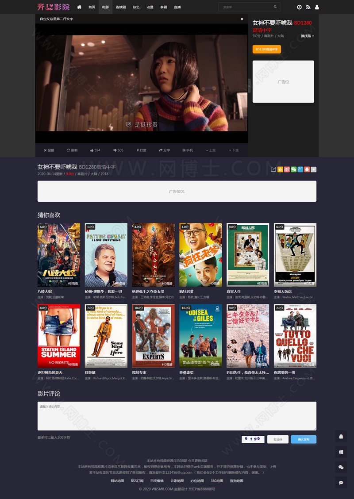Screen dimensions: 354x499
Task: Open the 手机 mobile viewing option
Action: click(188, 150)
